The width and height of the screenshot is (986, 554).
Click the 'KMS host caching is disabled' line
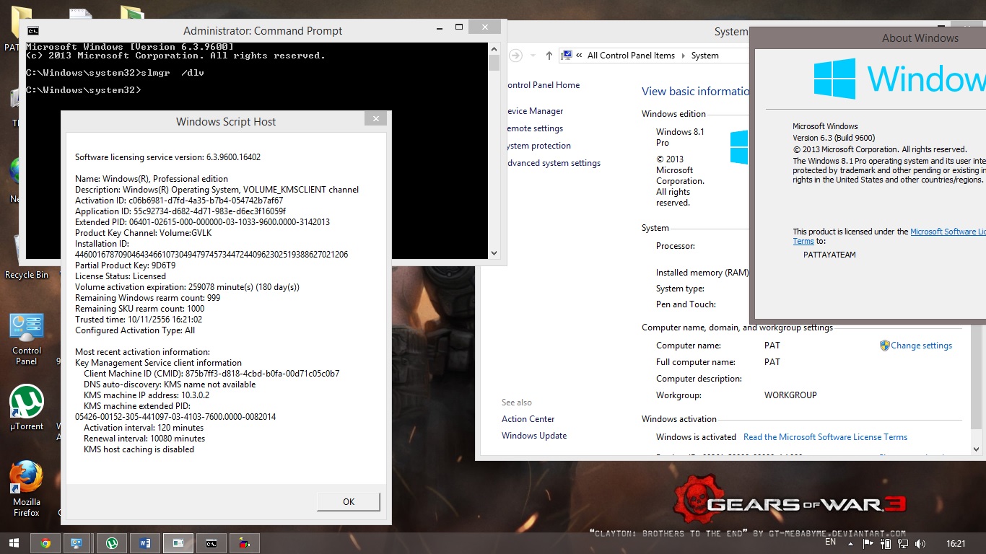coord(139,449)
